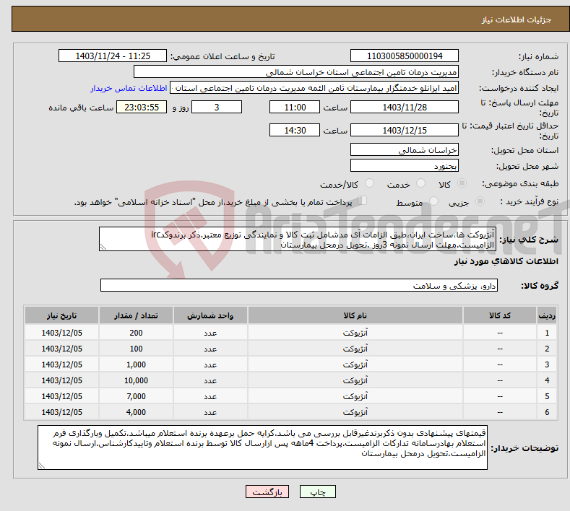Screen dimensions: 570x511
Task: Click the delivery province field خراسان شمالی
Action: pos(405,149)
